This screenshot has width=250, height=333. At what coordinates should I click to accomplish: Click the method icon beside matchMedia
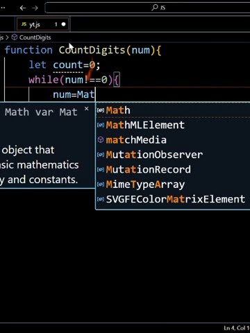click(101, 139)
